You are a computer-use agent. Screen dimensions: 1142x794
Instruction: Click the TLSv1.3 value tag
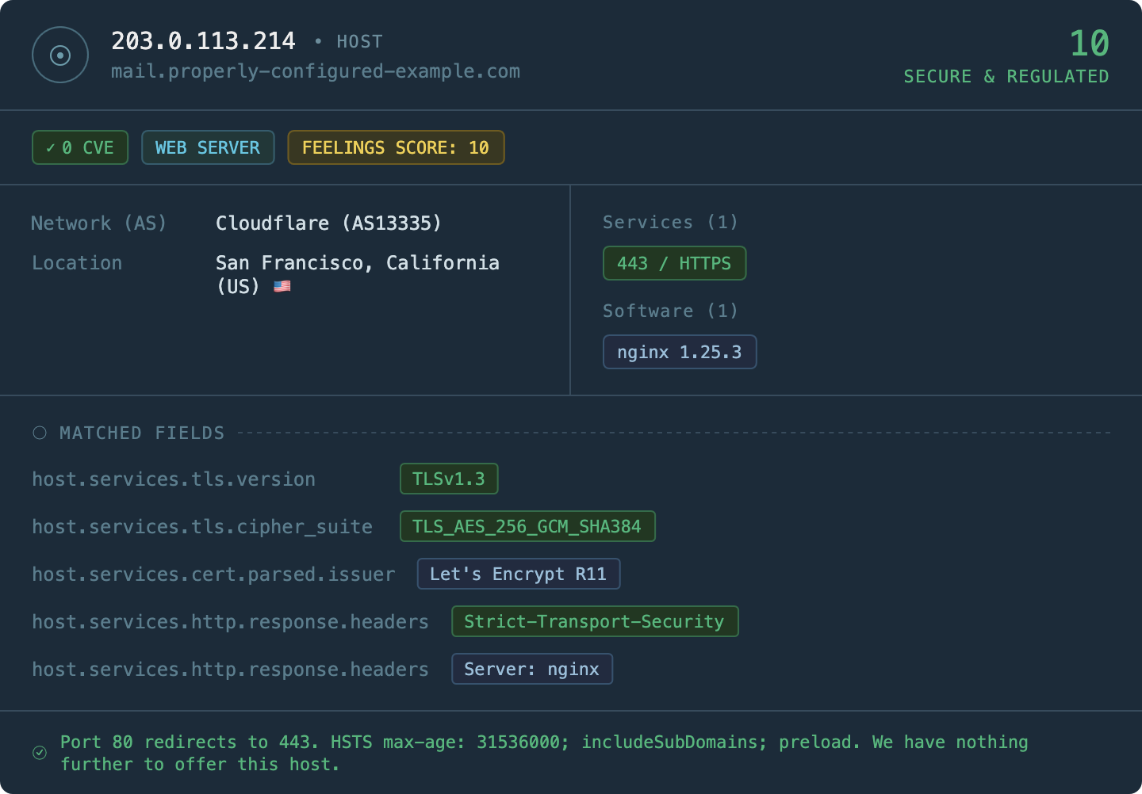coord(449,479)
